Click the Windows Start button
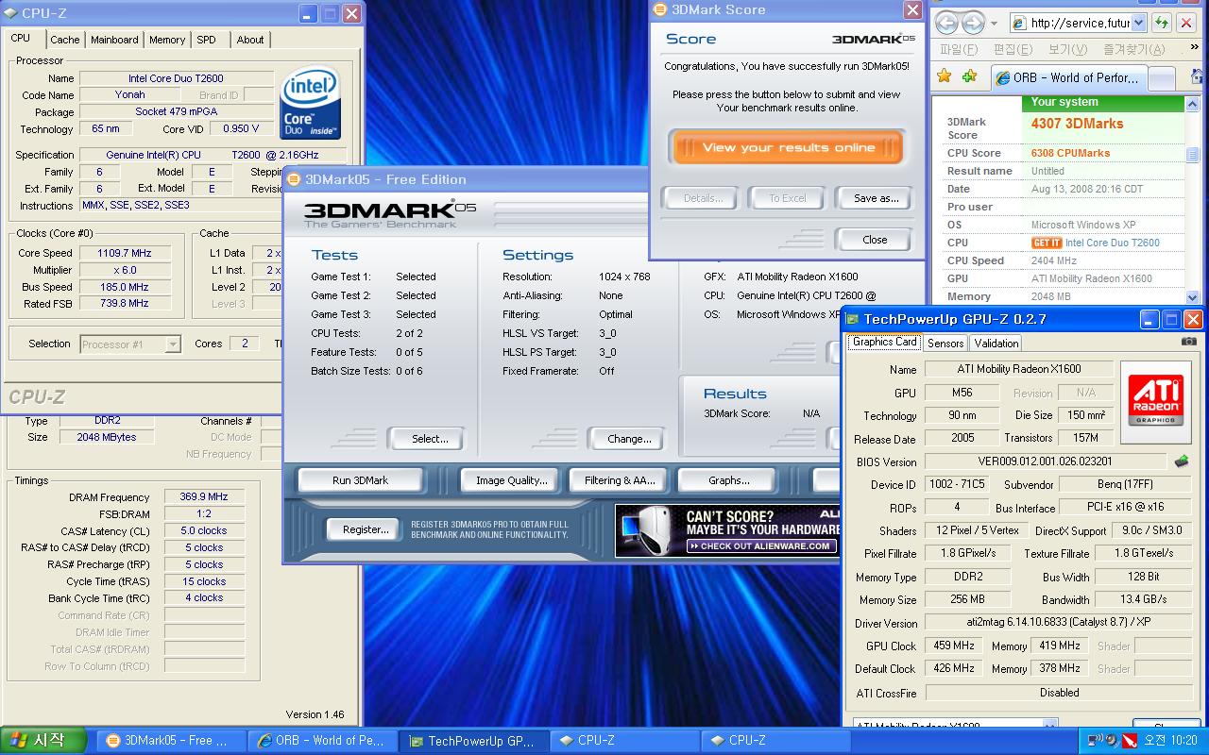The width and height of the screenshot is (1209, 755). [43, 741]
